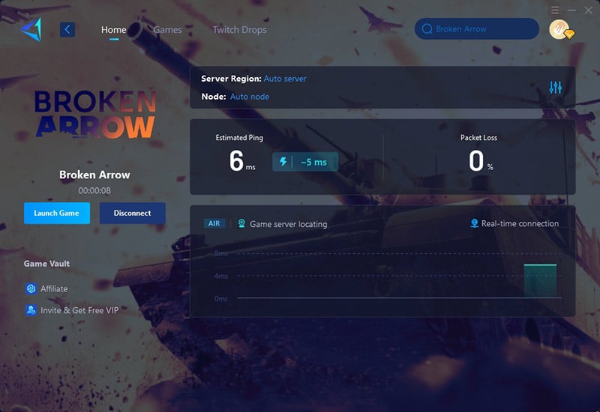Select the Auto server region link

pyautogui.click(x=285, y=79)
